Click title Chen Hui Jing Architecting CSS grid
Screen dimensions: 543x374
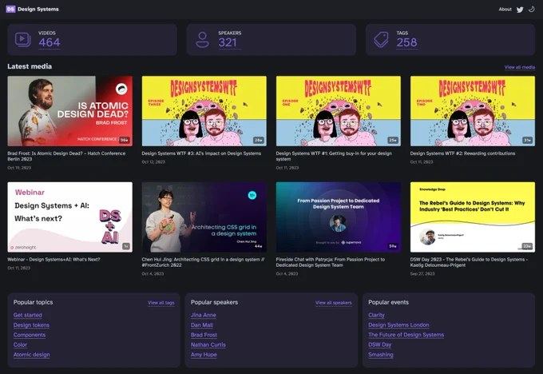tap(203, 262)
